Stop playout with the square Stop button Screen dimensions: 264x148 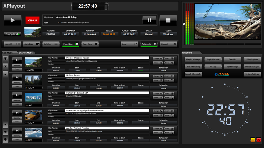[x=168, y=20]
